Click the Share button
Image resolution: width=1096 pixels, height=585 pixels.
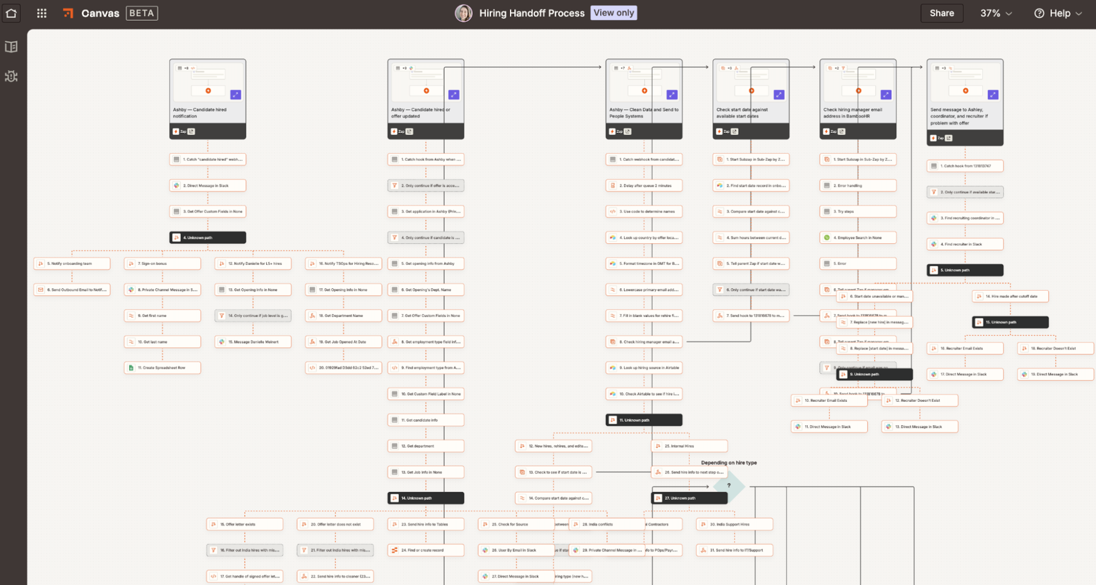(941, 13)
